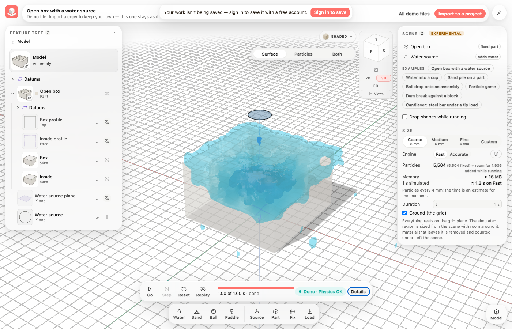
Task: Expand the top-level Datums node
Action: (12, 79)
